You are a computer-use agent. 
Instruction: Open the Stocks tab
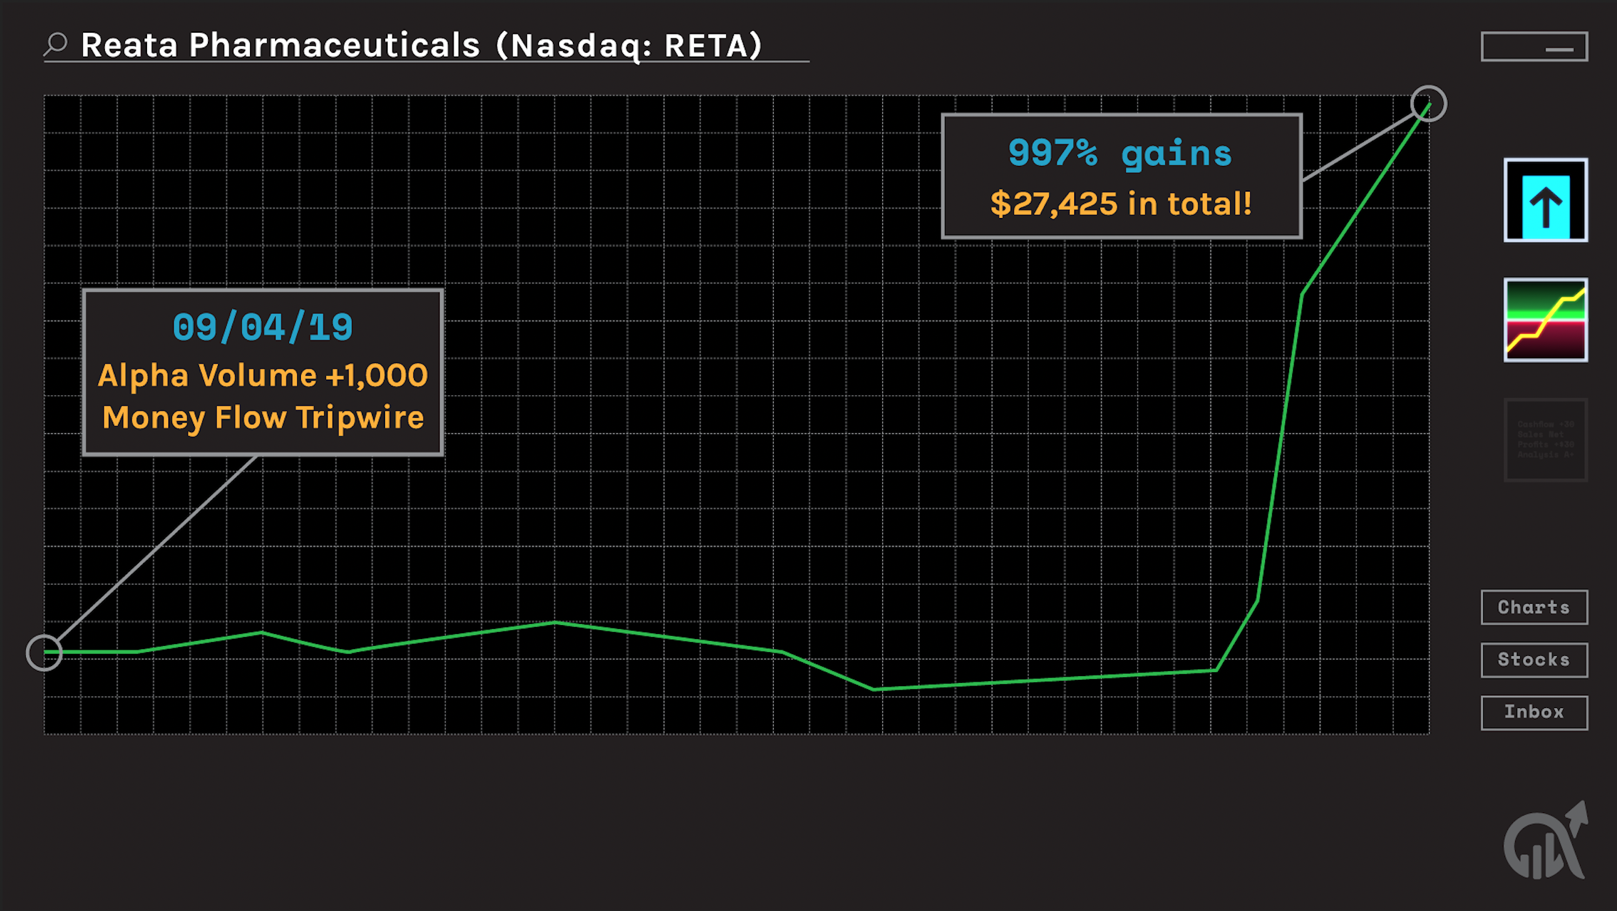[x=1534, y=660]
